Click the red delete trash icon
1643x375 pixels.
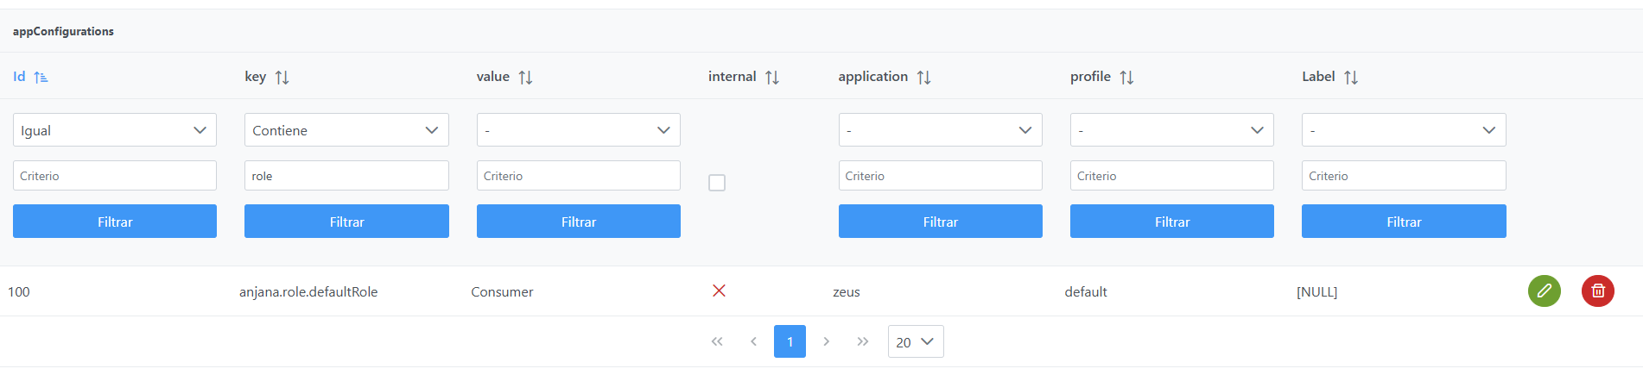1597,291
